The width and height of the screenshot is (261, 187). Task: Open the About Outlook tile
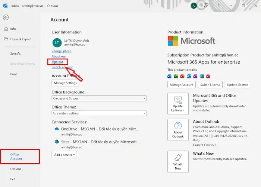tap(178, 130)
